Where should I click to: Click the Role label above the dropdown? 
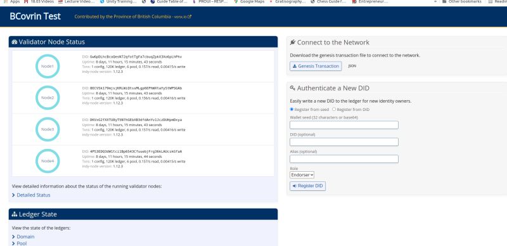tap(294, 169)
